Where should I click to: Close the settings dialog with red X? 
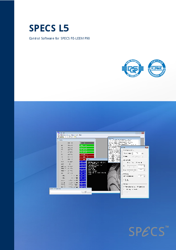point(147,147)
